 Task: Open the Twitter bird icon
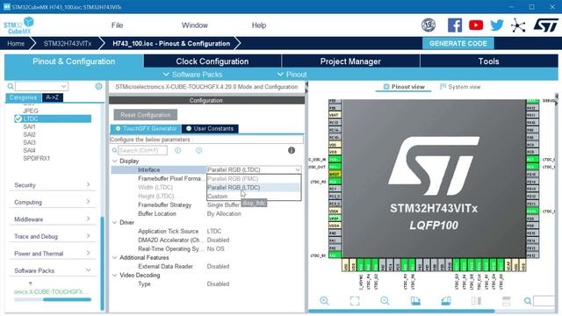click(497, 25)
